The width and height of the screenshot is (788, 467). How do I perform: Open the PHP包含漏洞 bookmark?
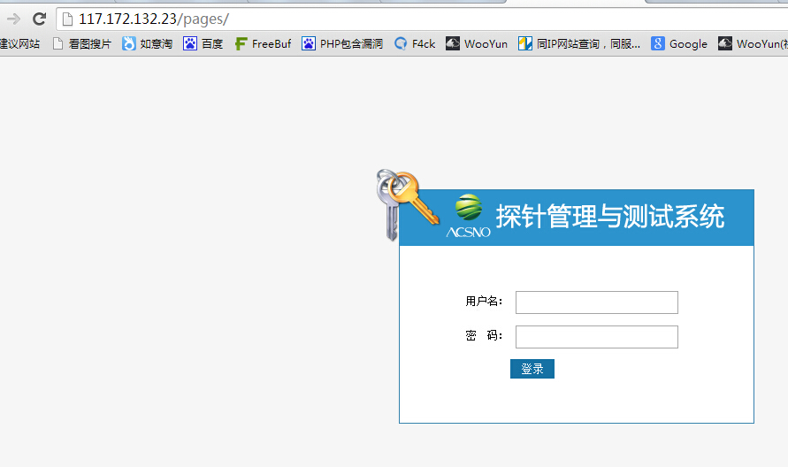coord(342,44)
